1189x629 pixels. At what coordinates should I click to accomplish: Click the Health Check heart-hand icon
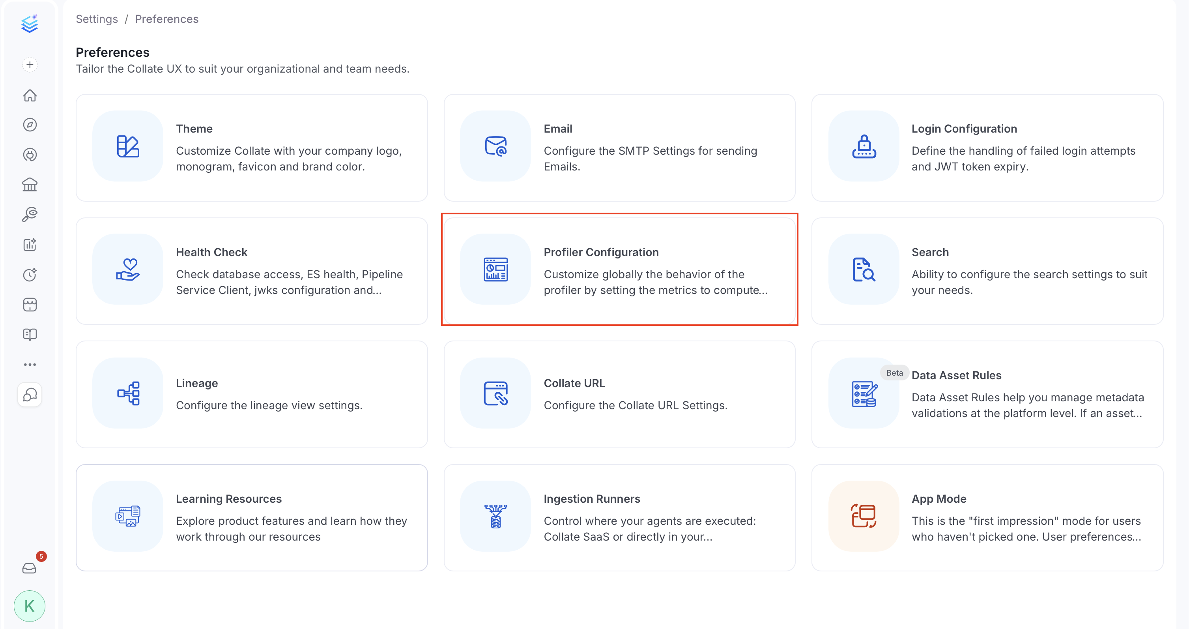[x=128, y=269]
